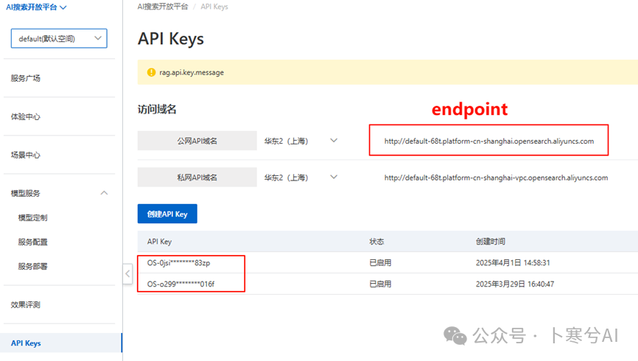Collapse the 模型服务 menu section
Image resolution: width=638 pixels, height=361 pixels.
[104, 193]
